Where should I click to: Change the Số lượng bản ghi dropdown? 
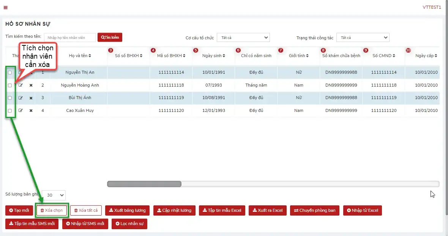pos(54,195)
